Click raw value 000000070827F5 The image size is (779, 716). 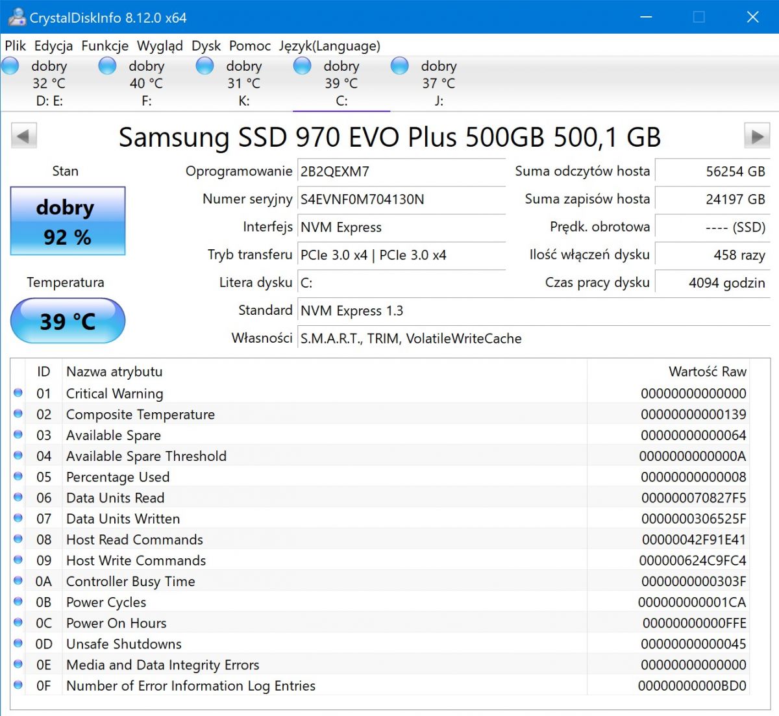pyautogui.click(x=693, y=498)
